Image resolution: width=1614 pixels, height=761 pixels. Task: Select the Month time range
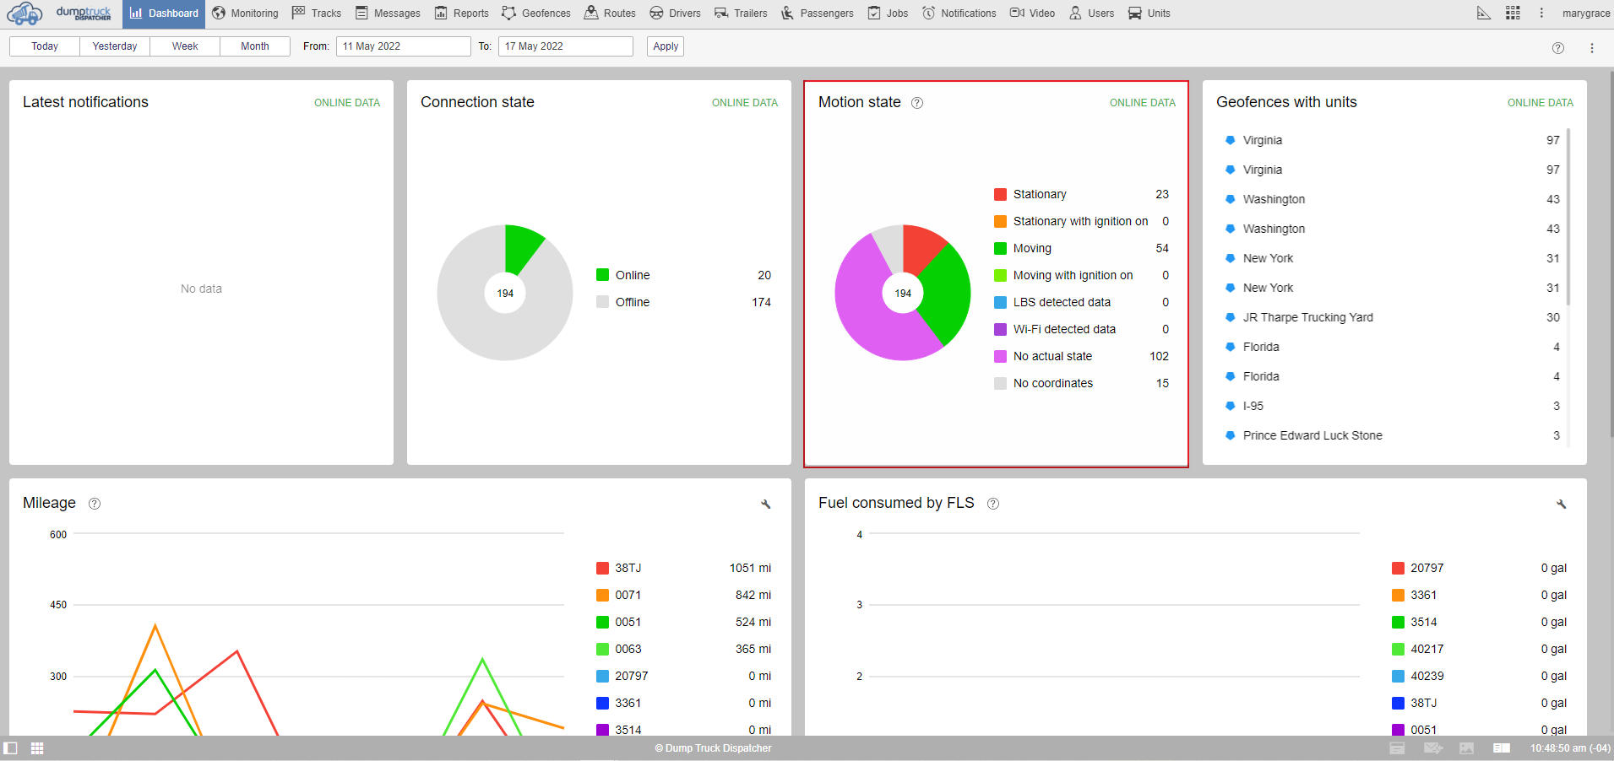tap(254, 46)
